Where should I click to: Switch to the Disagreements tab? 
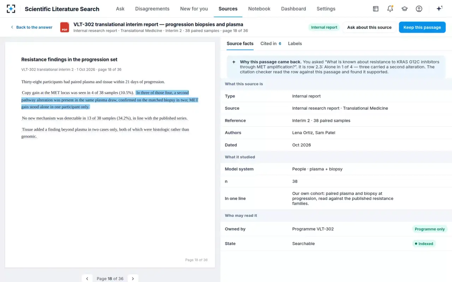pos(152,9)
